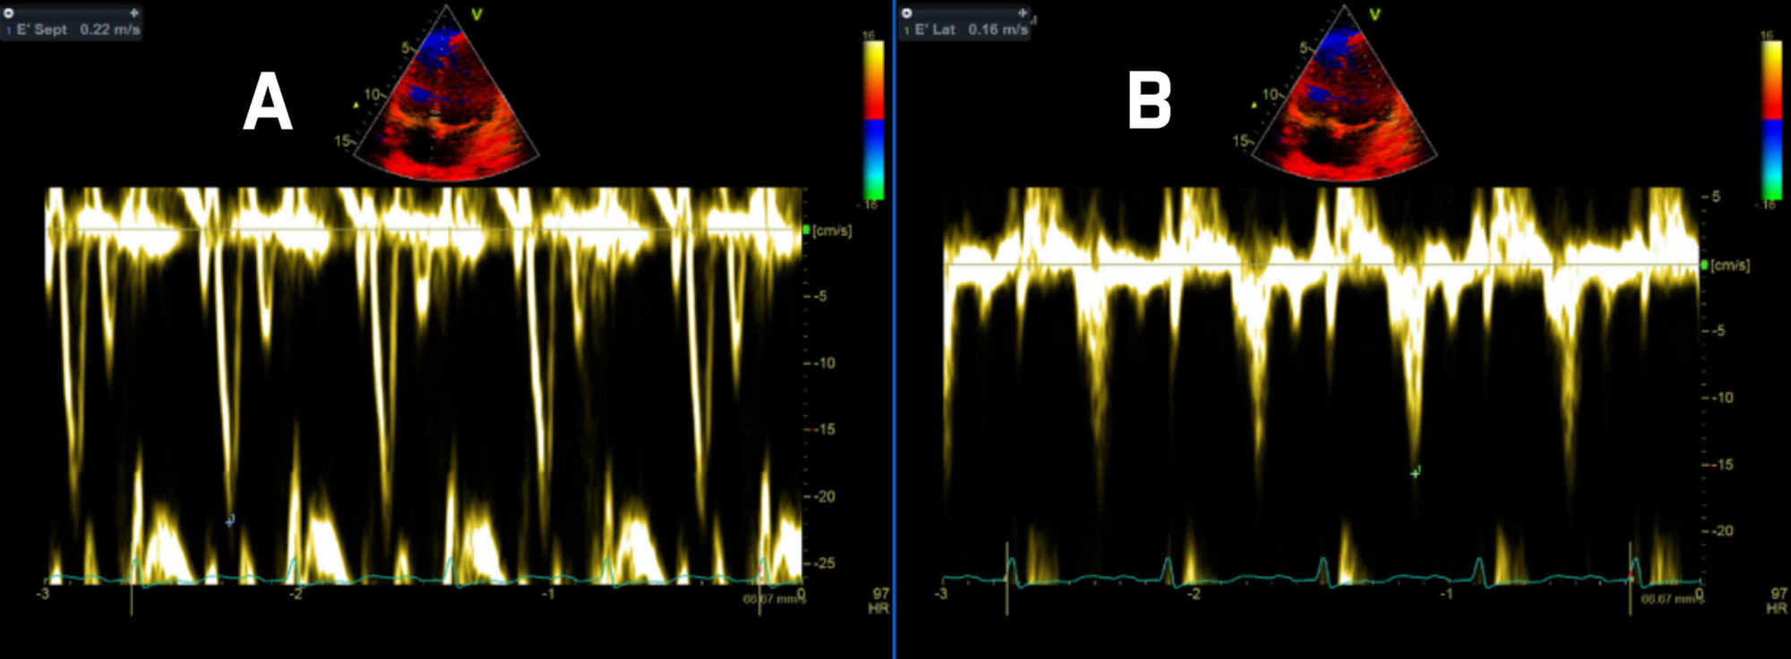Click the [cm/s] unit label in panel A
Screen dimensions: 1791x659
coord(832,231)
